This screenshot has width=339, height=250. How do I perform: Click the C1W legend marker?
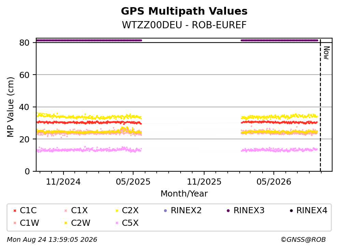[15, 223]
